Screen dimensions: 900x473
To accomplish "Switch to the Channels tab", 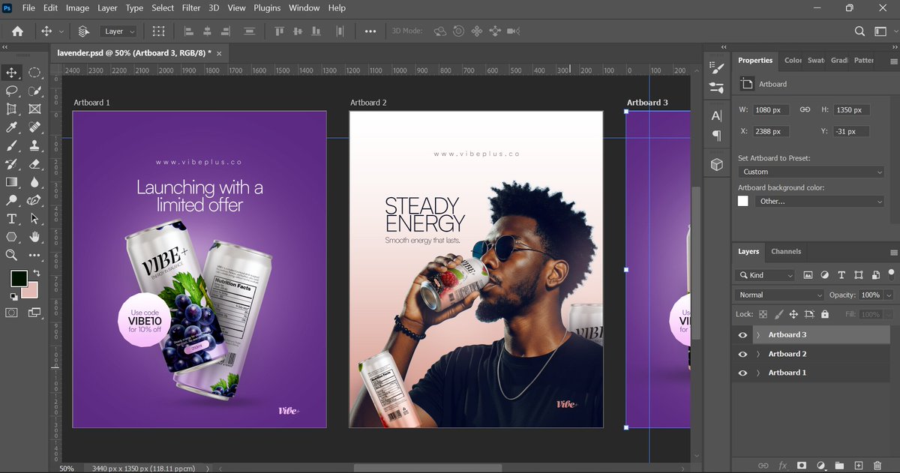I will pos(786,251).
